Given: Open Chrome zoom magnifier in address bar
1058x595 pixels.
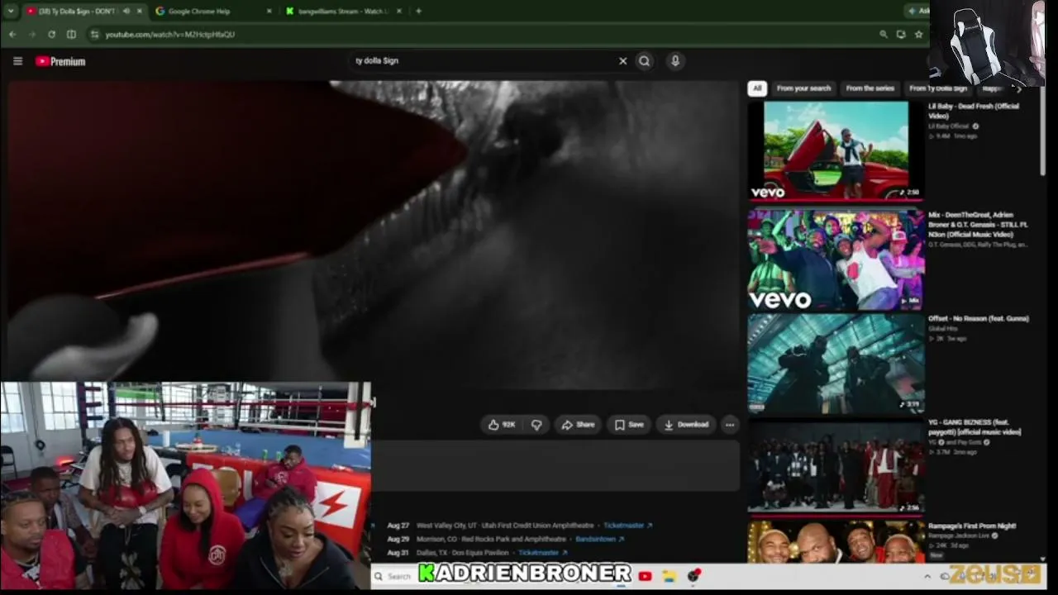Looking at the screenshot, I should pyautogui.click(x=883, y=35).
